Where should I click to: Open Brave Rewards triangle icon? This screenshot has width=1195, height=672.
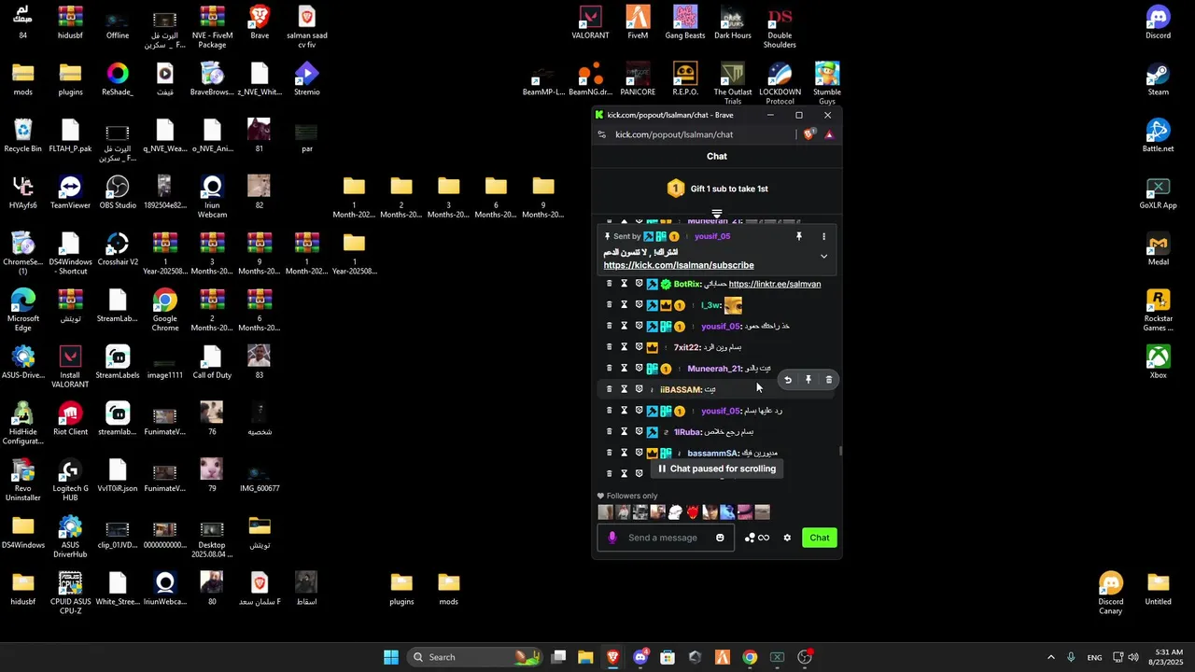pos(829,134)
